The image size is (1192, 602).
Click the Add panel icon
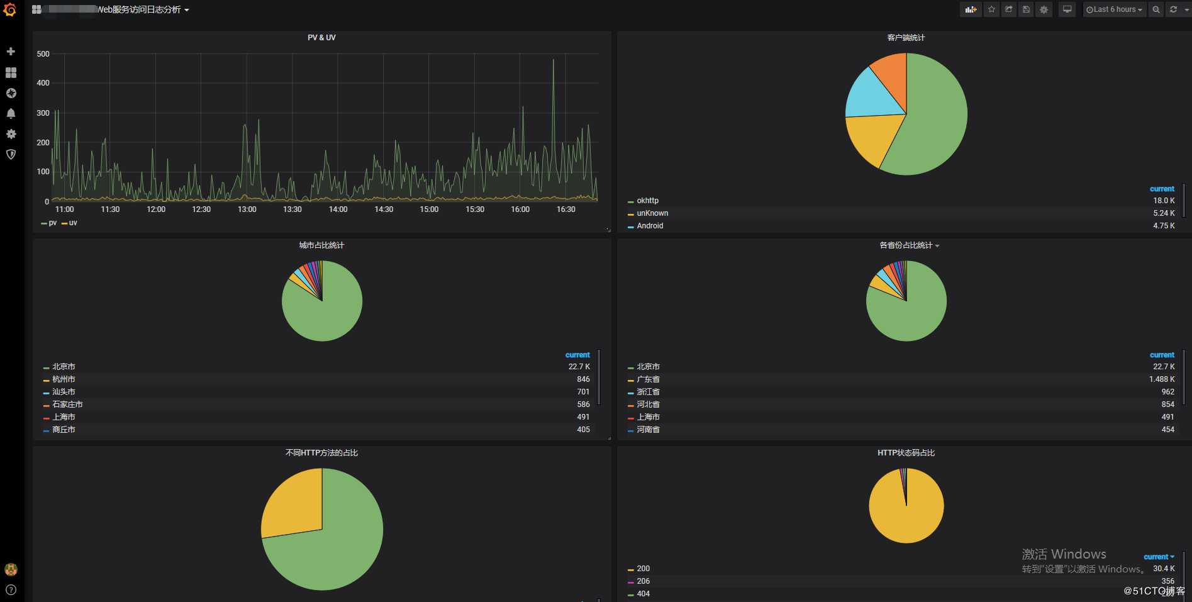tap(971, 9)
